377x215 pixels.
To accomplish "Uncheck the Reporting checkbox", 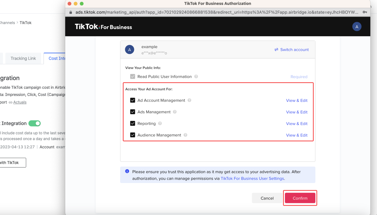I will (132, 123).
